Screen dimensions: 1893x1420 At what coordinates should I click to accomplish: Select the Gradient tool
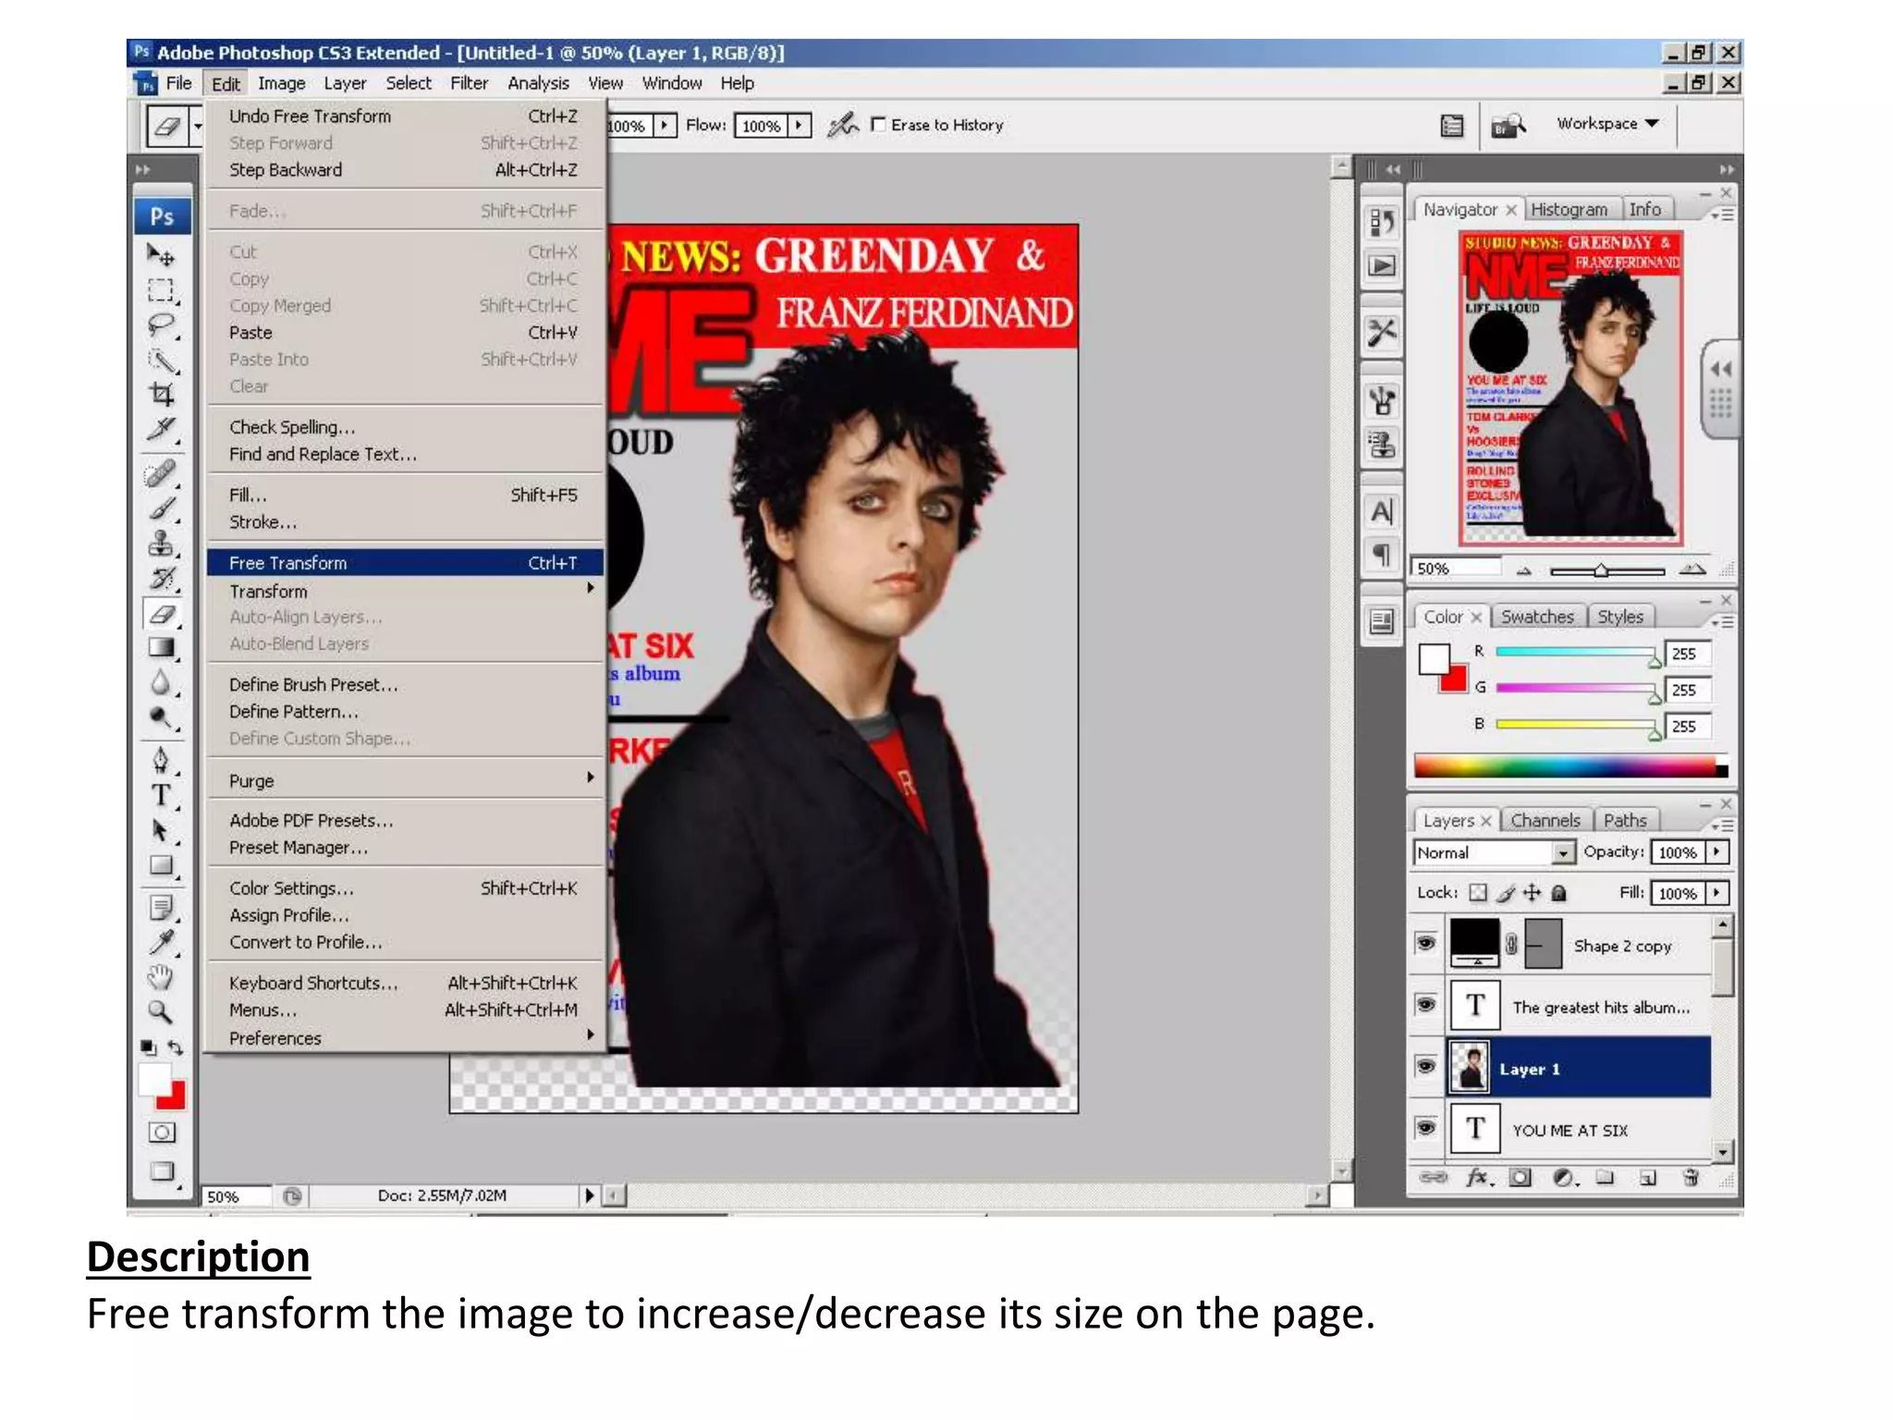click(161, 648)
